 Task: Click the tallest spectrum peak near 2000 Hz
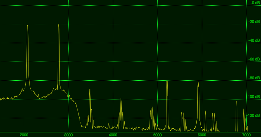(28, 25)
